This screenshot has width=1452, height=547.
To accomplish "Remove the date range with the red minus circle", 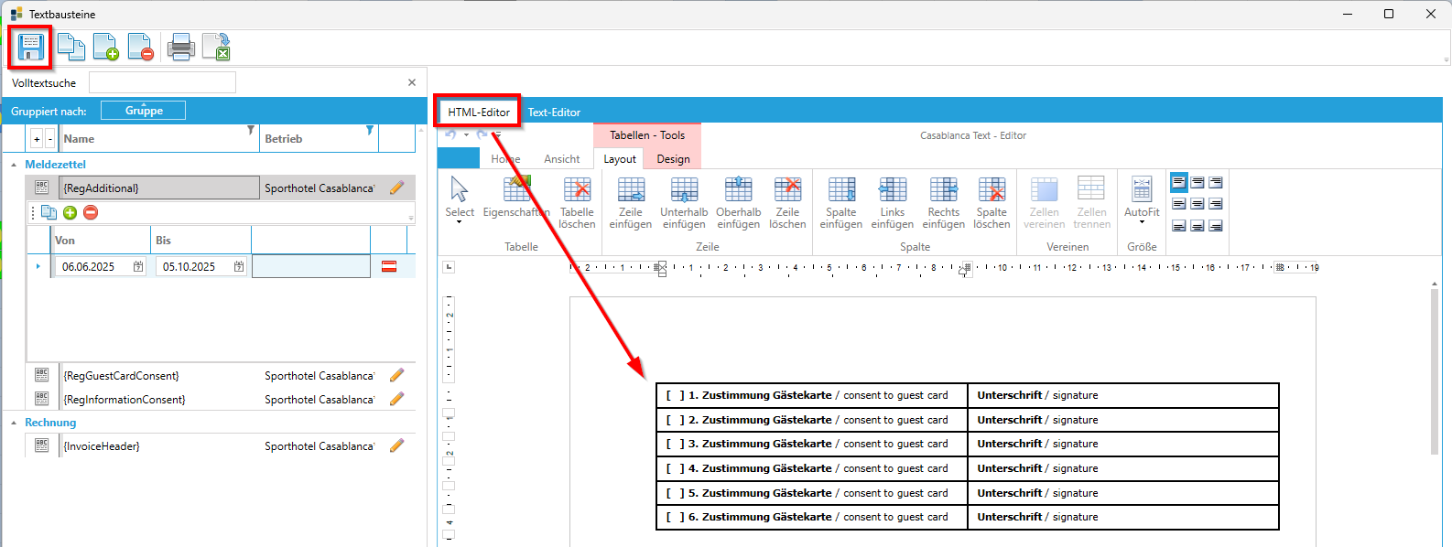I will pyautogui.click(x=91, y=212).
